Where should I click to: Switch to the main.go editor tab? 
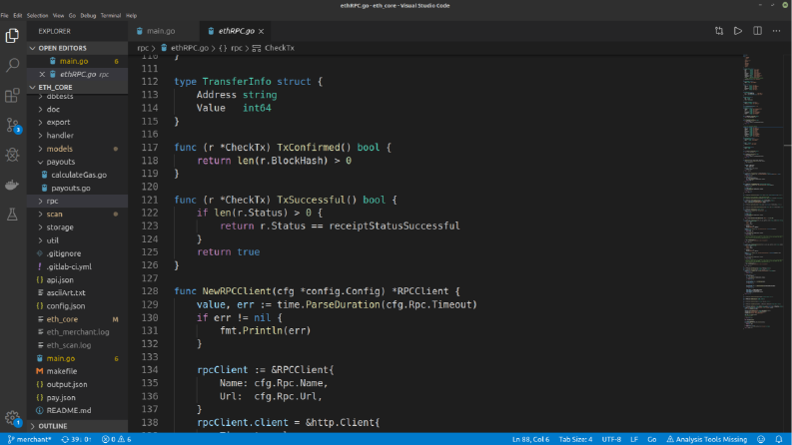(164, 31)
